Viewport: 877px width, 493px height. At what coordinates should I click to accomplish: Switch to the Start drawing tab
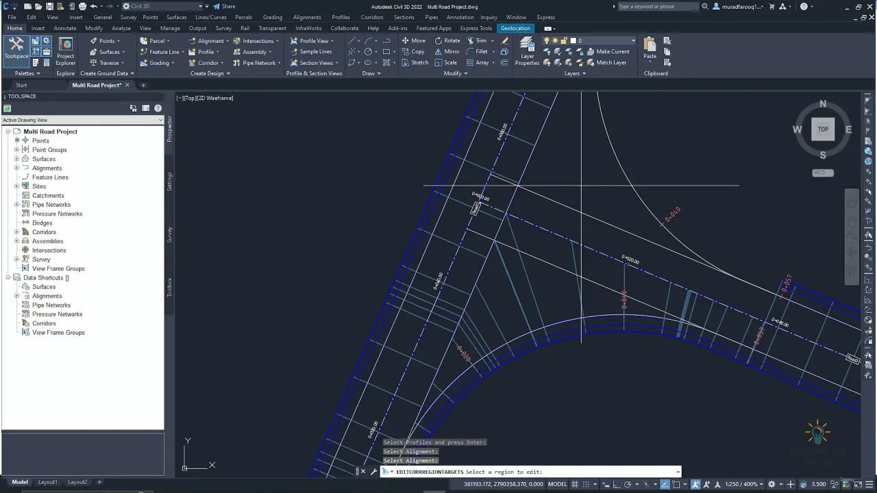click(x=21, y=85)
